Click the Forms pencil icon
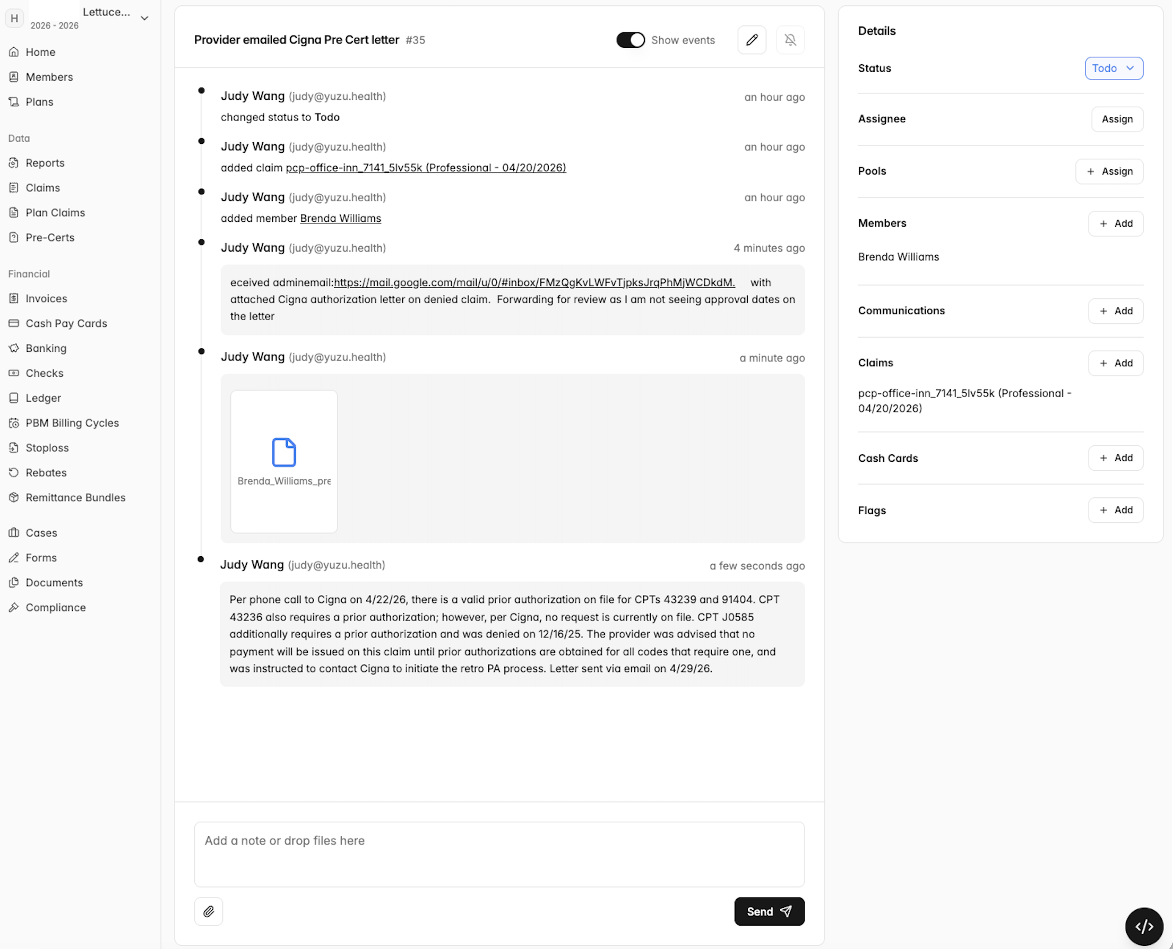Viewport: 1173px width, 949px height. pos(14,558)
